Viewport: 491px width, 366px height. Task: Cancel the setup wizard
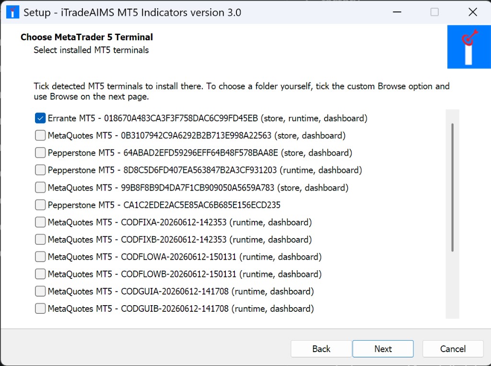453,349
